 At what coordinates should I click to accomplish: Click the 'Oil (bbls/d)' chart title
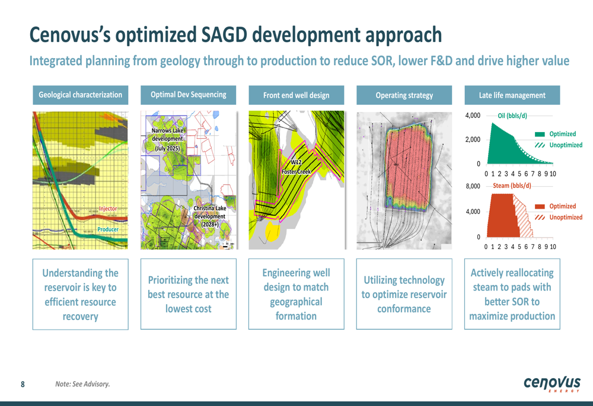512,116
